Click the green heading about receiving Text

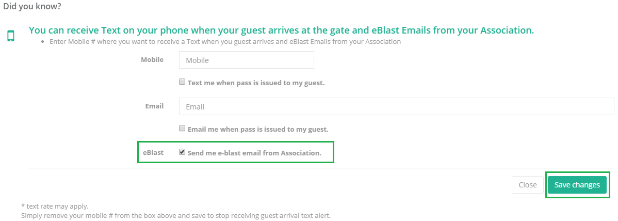pos(281,30)
